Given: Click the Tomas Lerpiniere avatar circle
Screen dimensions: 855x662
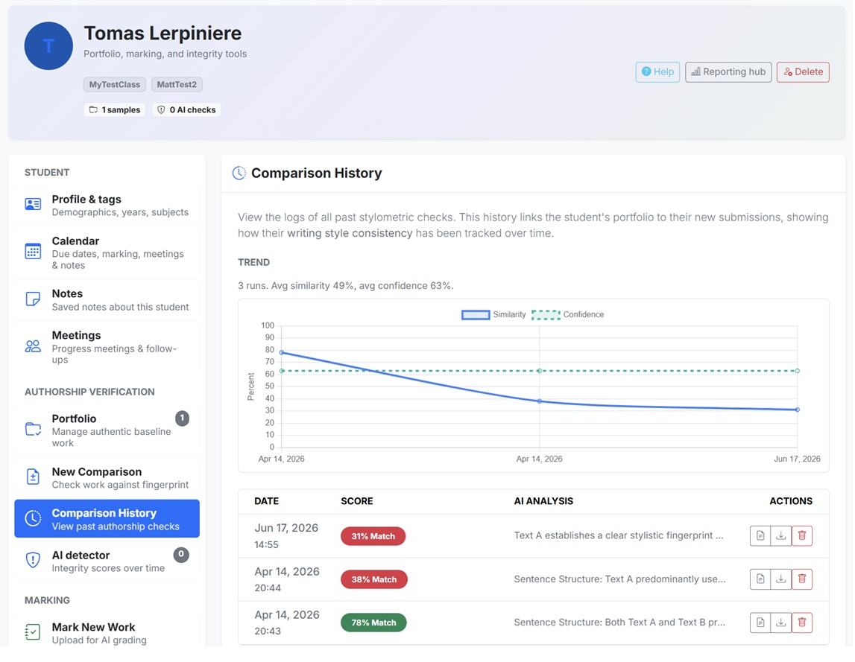Looking at the screenshot, I should pos(48,45).
